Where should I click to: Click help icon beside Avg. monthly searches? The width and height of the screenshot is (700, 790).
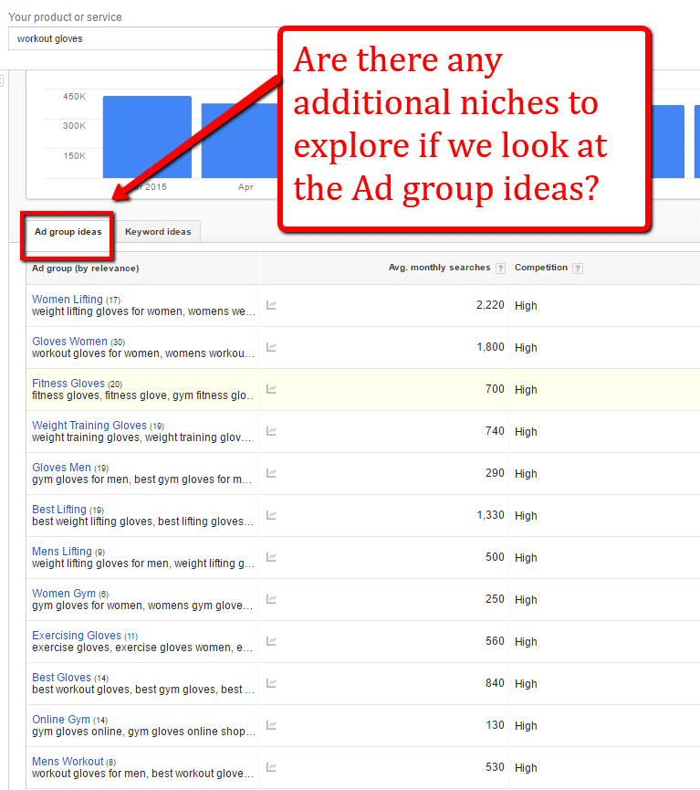500,269
